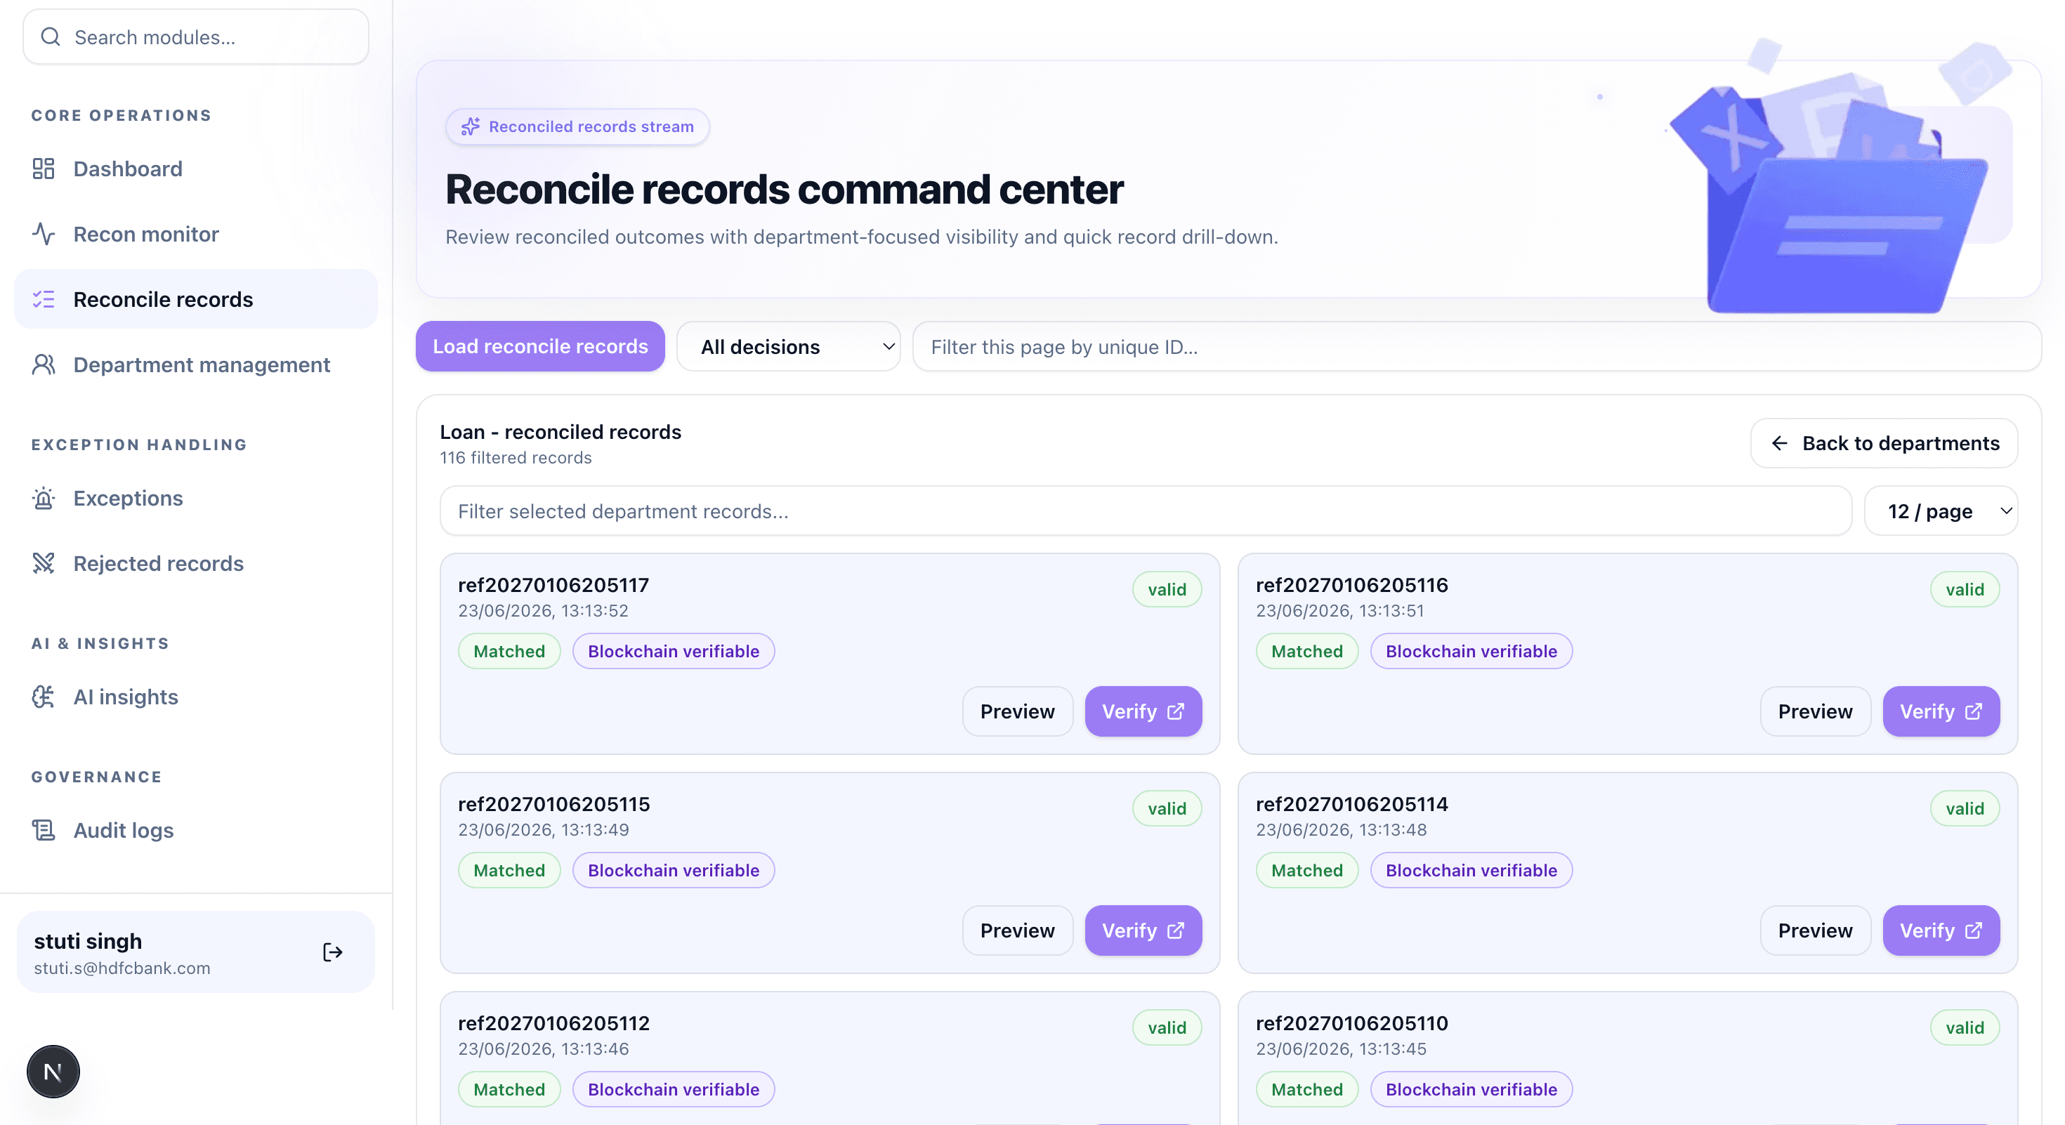Open Dashboard in the sidebar

pos(195,169)
